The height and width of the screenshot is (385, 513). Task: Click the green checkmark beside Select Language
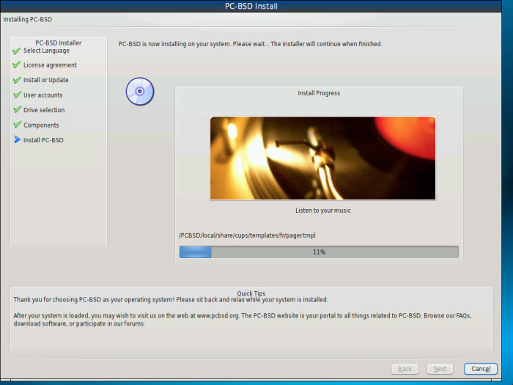17,51
